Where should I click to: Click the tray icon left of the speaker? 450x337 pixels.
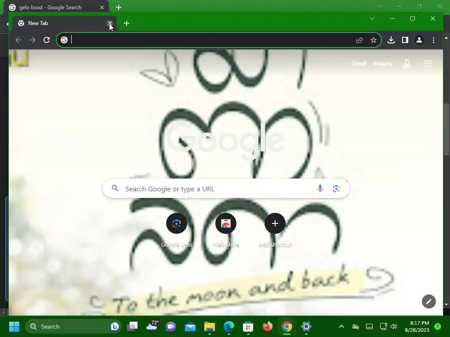tap(383, 326)
